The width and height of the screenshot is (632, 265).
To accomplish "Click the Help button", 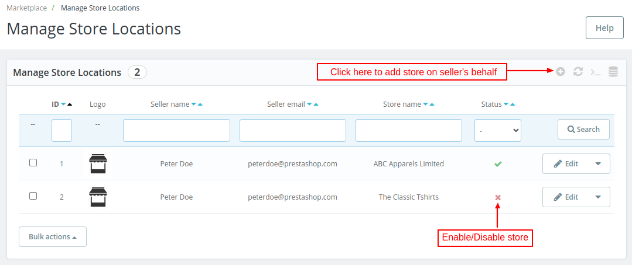I will [604, 28].
